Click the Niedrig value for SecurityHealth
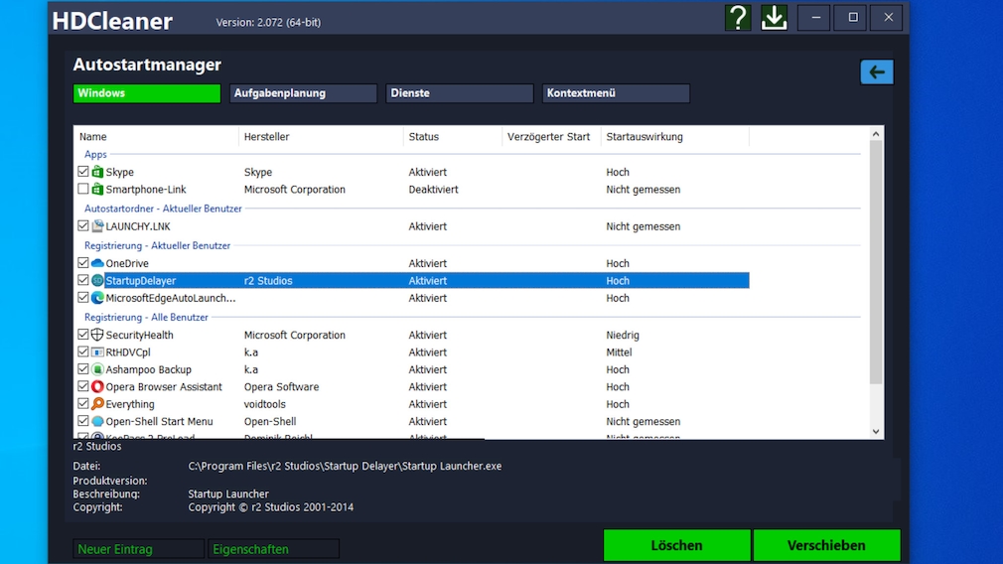1003x564 pixels. [623, 335]
